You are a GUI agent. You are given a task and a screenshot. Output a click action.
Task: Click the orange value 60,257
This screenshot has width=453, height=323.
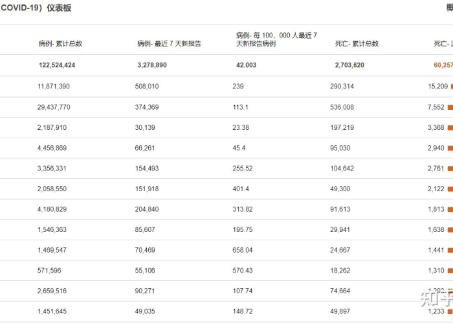(x=443, y=65)
